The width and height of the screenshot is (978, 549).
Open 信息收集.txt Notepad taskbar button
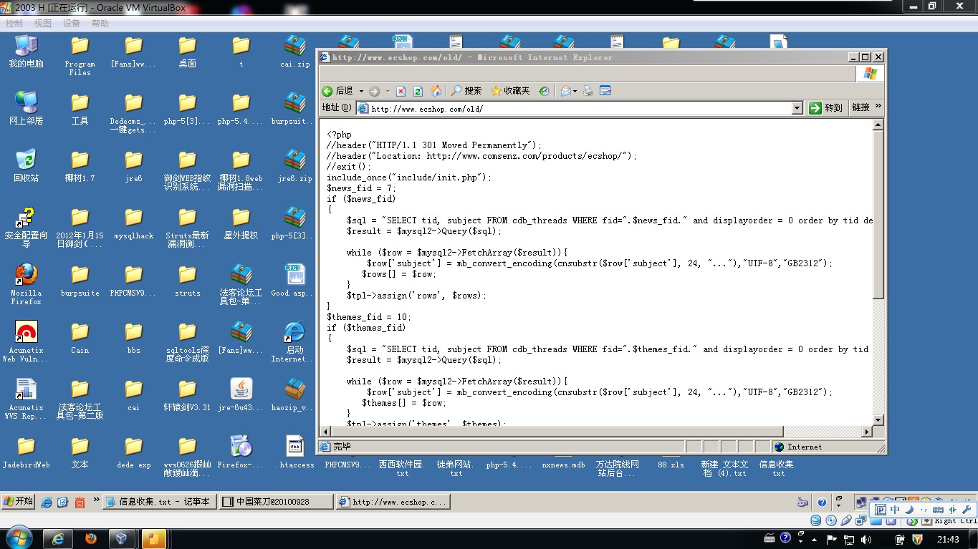pos(159,502)
